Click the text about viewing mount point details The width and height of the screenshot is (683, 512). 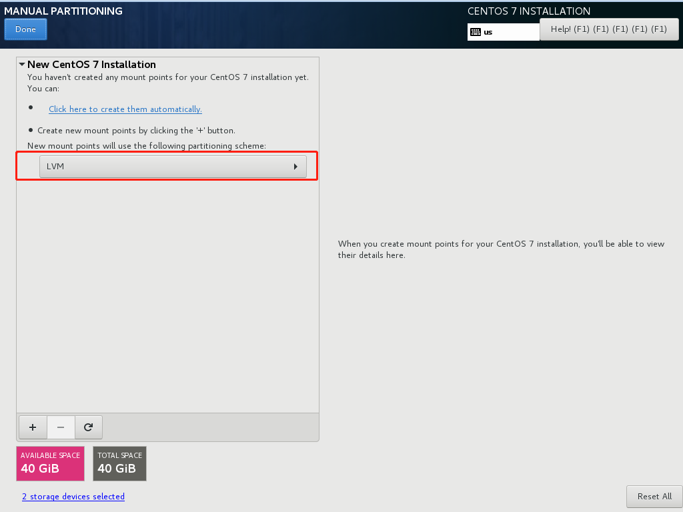point(501,249)
